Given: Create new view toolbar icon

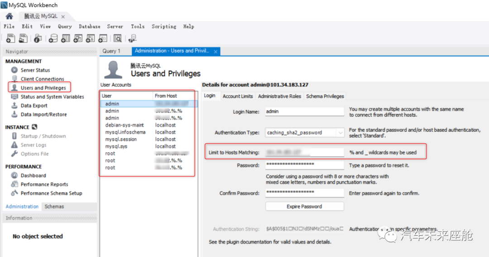Looking at the screenshot, I should [78, 39].
